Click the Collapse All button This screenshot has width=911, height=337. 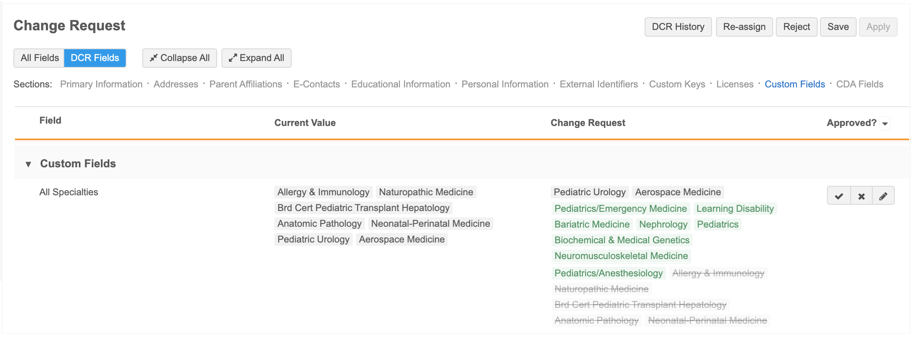point(180,58)
